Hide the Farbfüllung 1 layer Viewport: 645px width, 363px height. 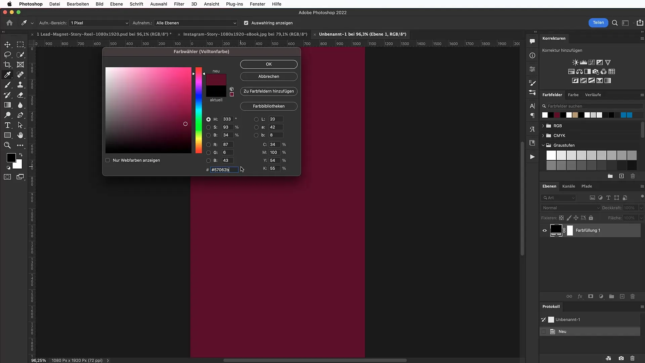click(x=545, y=230)
